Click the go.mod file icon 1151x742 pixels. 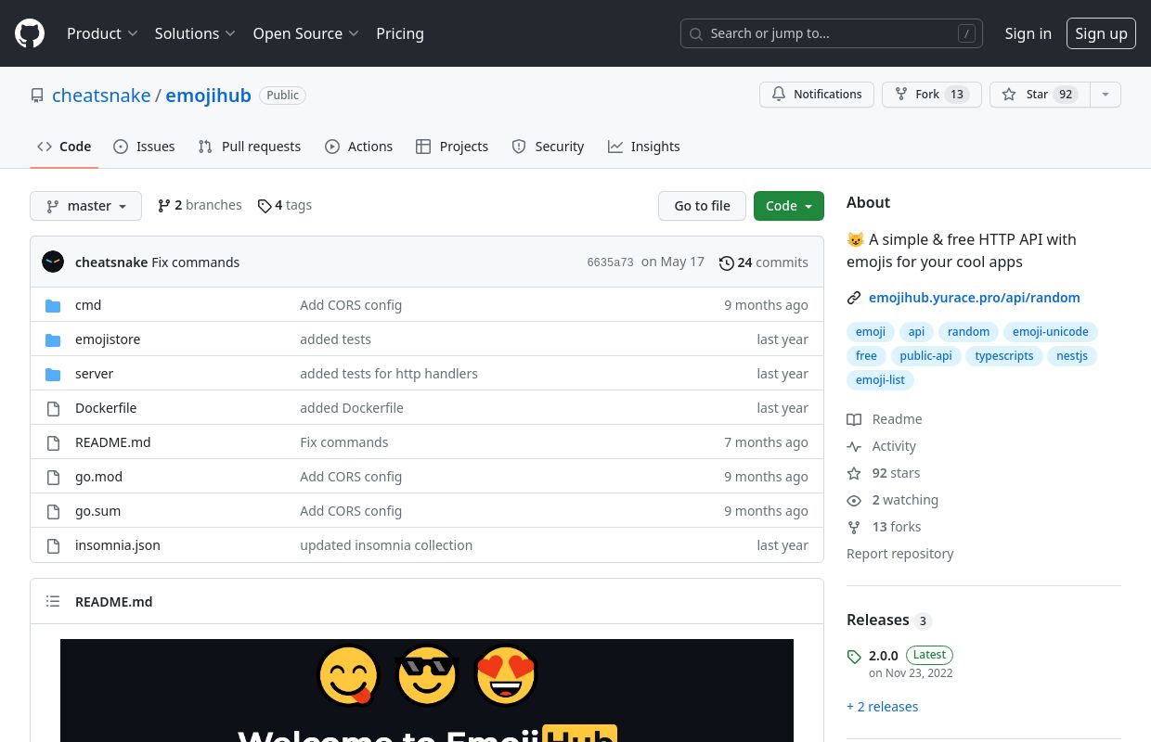pos(54,477)
